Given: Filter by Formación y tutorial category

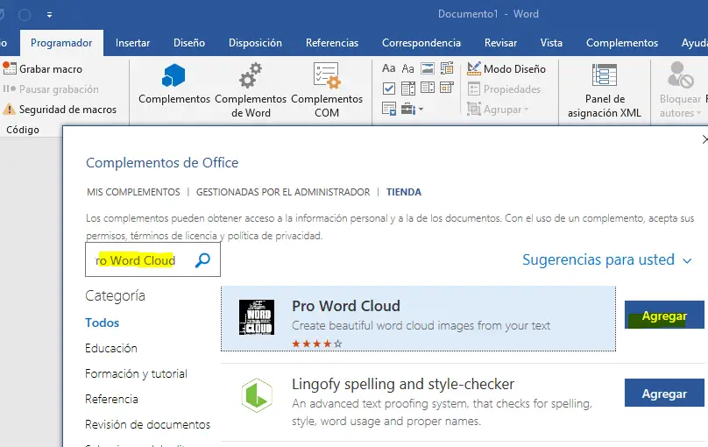Looking at the screenshot, I should coord(136,373).
